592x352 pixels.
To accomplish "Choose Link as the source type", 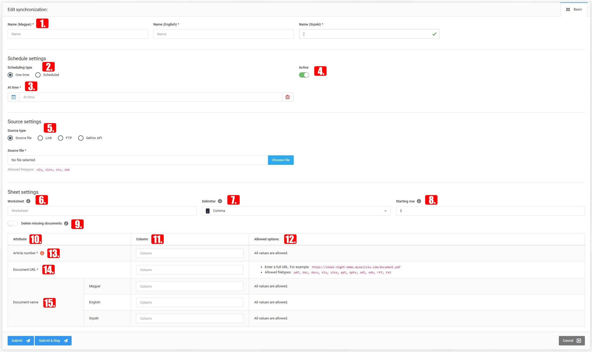I will pyautogui.click(x=40, y=138).
